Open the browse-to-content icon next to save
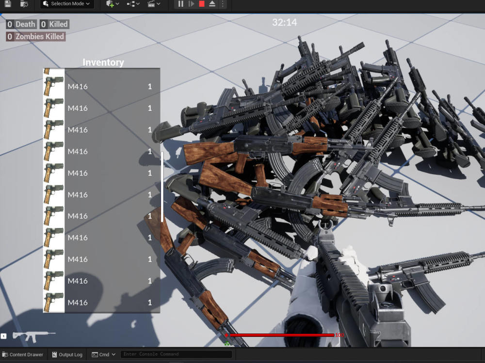Screen dimensions: 485x363 (x=24, y=4)
